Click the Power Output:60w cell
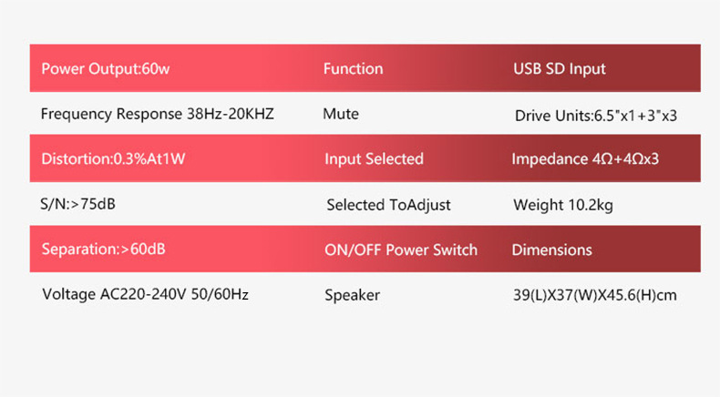720x397 pixels. click(94, 69)
